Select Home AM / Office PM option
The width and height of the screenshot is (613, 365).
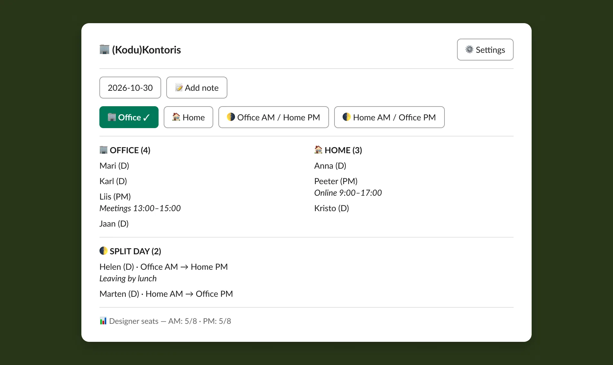click(x=389, y=117)
